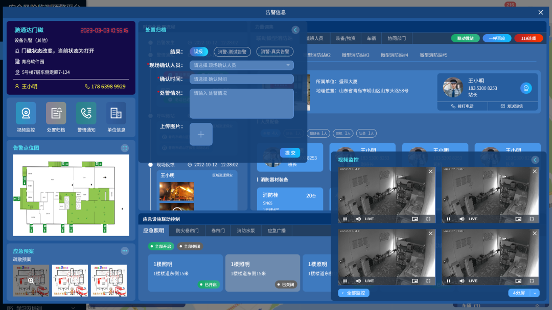
Task: Close the top-left video feed
Action: click(430, 171)
